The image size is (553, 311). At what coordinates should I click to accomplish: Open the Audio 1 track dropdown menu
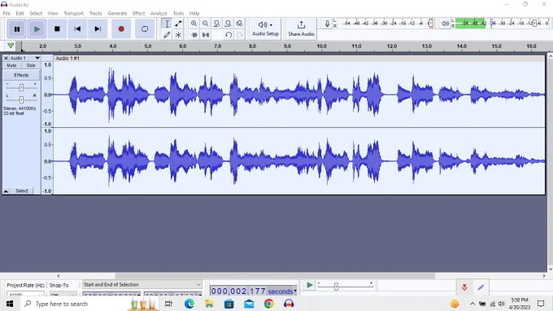[24, 58]
